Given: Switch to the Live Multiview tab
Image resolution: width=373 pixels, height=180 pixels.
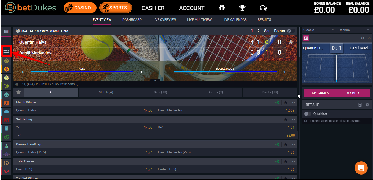Looking at the screenshot, I should pos(199,20).
